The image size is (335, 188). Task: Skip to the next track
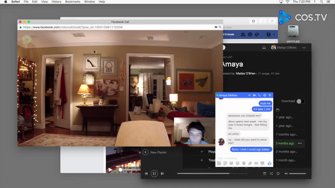[162, 174]
